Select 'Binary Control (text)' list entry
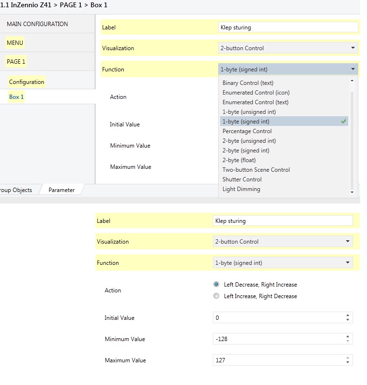 coord(248,83)
